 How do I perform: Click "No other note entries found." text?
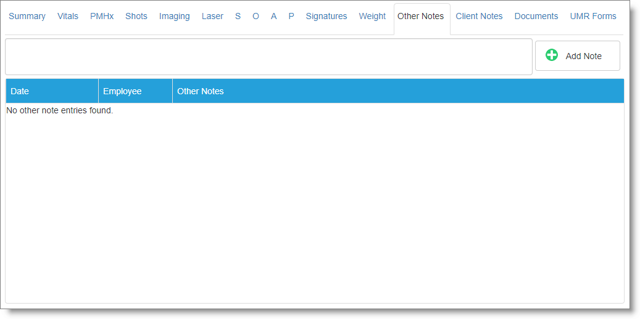pyautogui.click(x=60, y=110)
